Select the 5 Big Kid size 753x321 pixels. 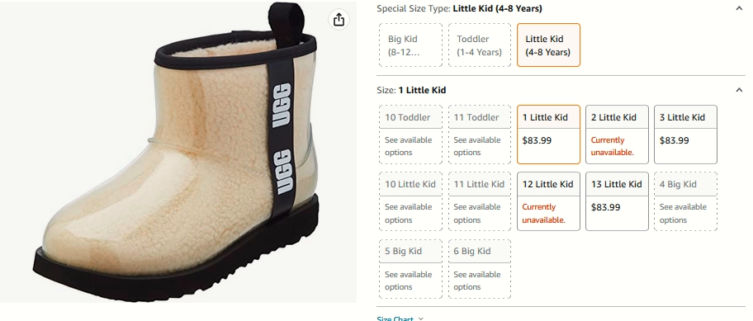tap(410, 269)
